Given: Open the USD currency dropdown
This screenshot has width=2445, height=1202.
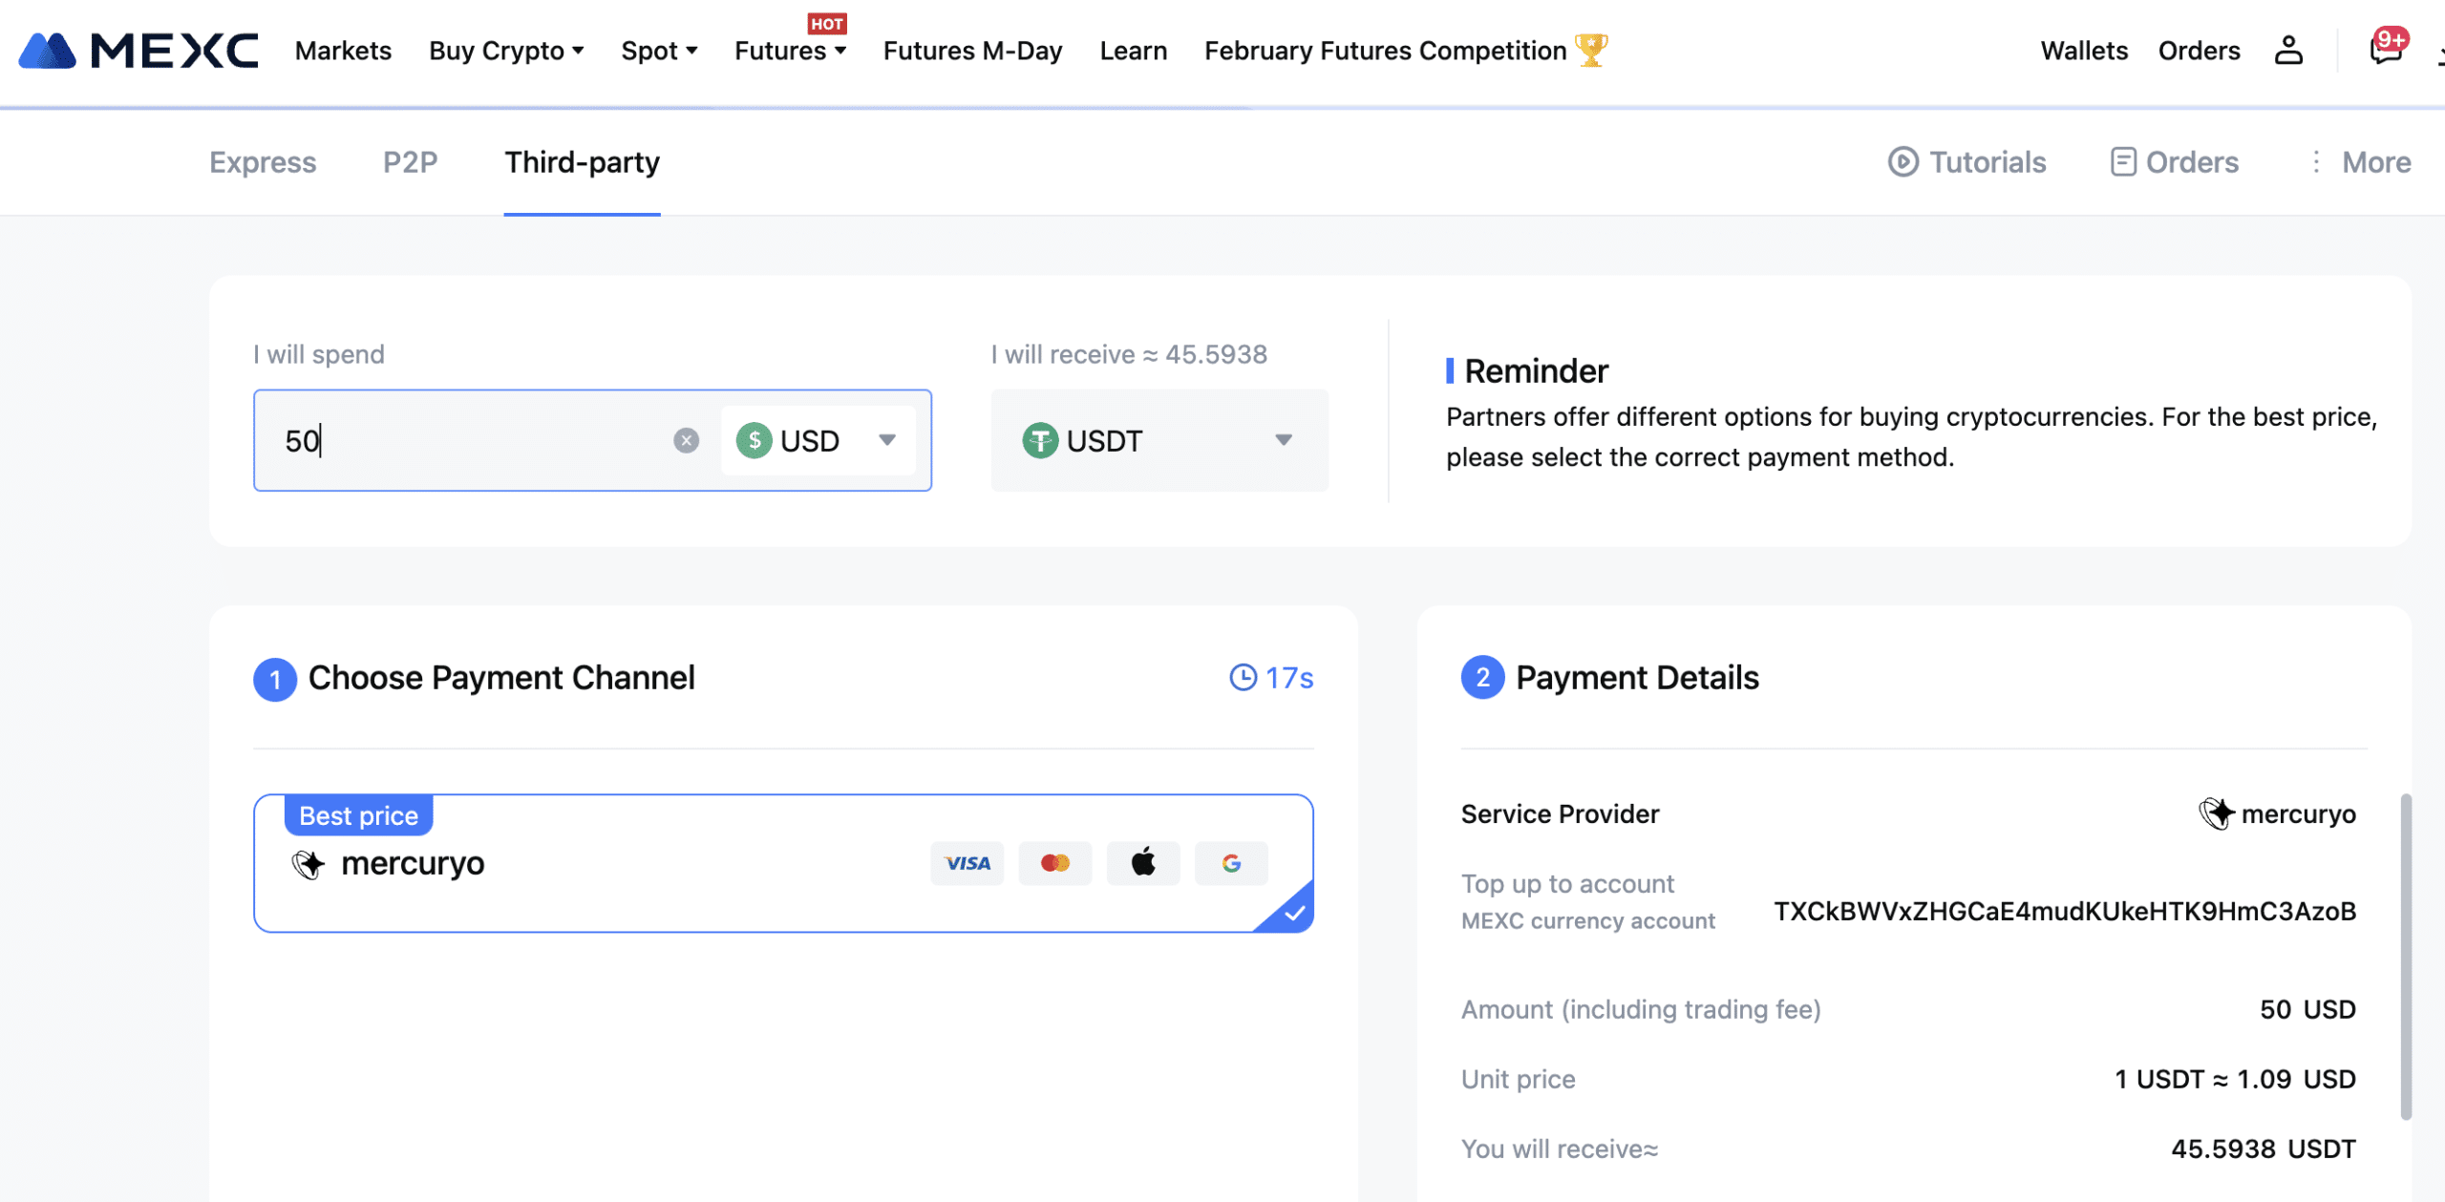Looking at the screenshot, I should point(819,440).
